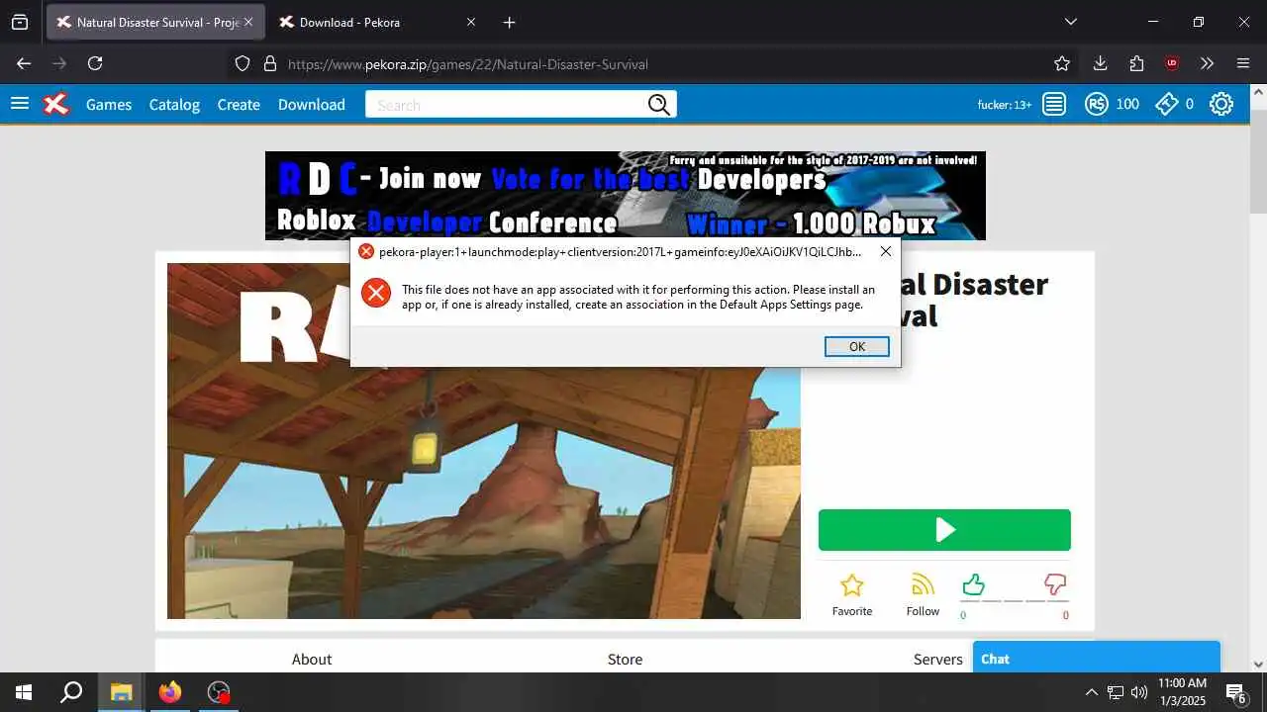Click the site search field
The image size is (1267, 712).
pos(505,105)
